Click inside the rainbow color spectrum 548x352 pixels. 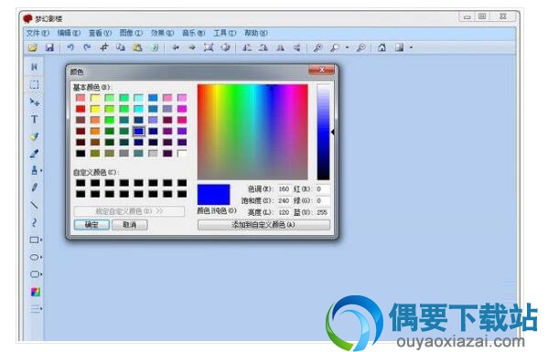[253, 132]
